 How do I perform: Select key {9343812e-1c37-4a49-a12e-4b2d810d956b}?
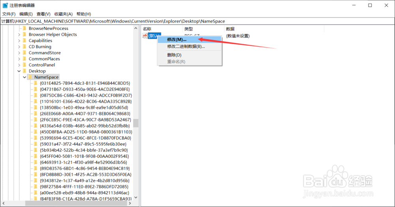85,181
